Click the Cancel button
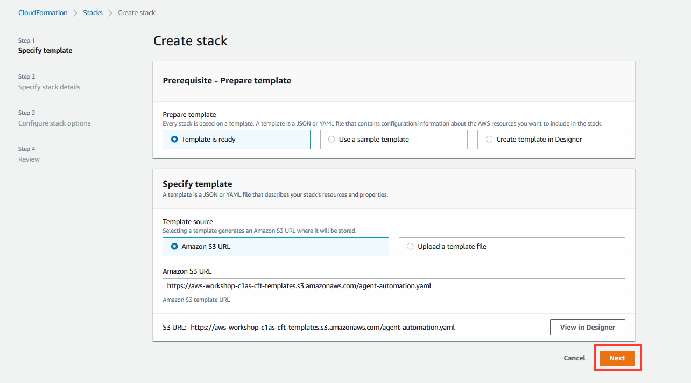Image resolution: width=691 pixels, height=383 pixels. pos(574,358)
